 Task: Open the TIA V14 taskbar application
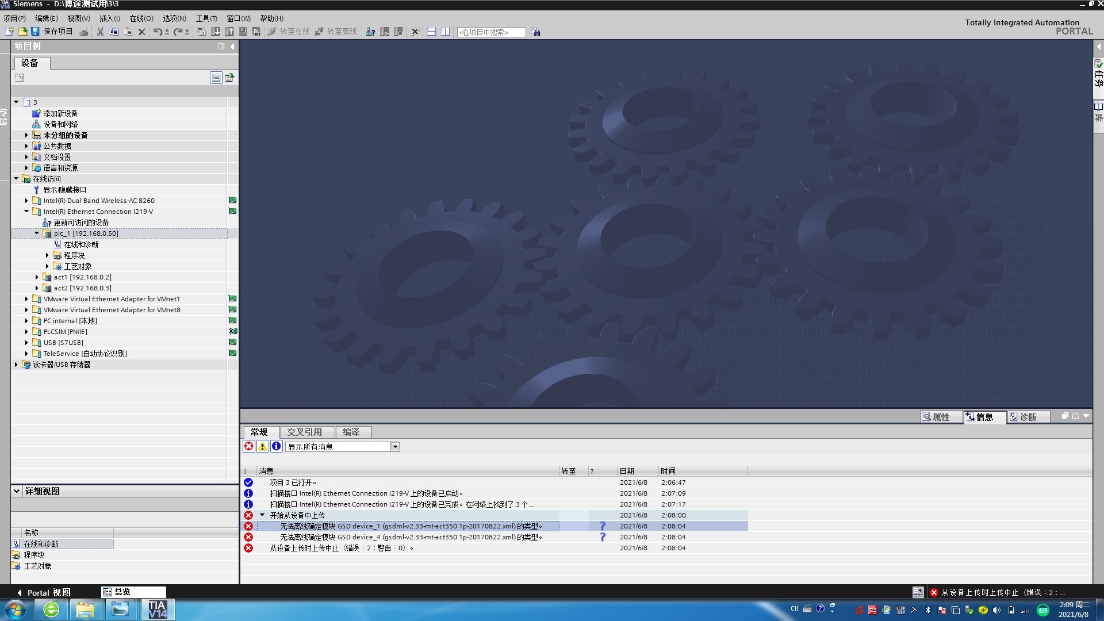(x=157, y=609)
